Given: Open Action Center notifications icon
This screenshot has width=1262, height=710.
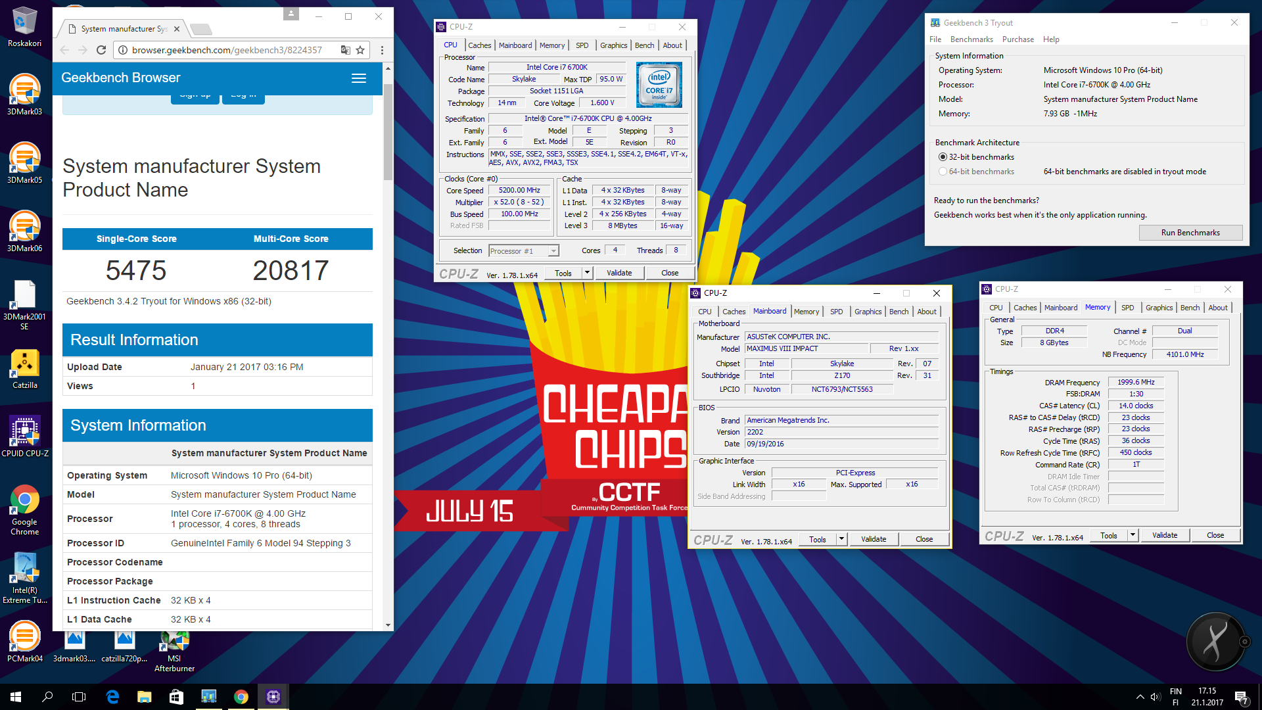Looking at the screenshot, I should [x=1242, y=698].
